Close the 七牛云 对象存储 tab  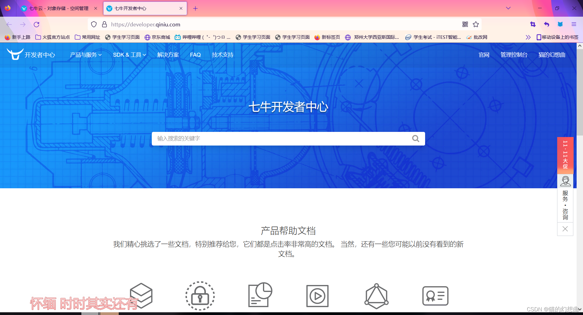[x=96, y=8]
